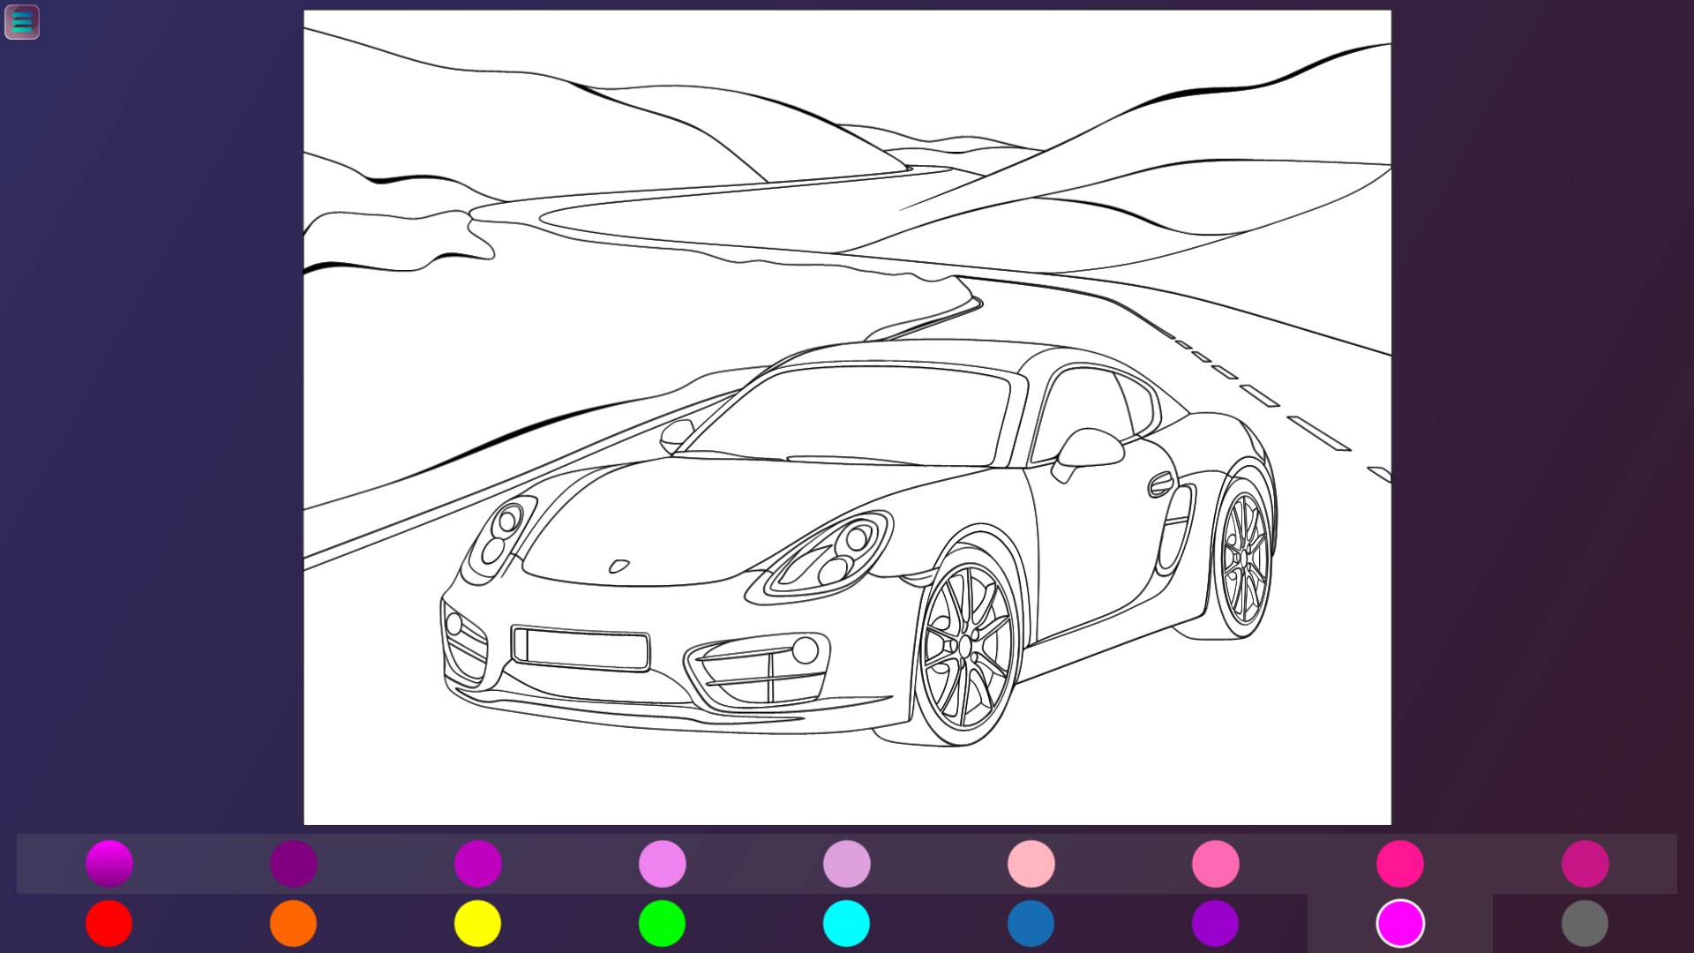The image size is (1694, 953).
Task: Click the selected magenta color swatch
Action: pos(1400,923)
